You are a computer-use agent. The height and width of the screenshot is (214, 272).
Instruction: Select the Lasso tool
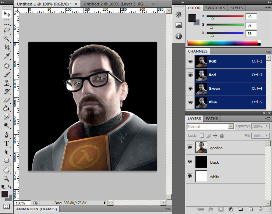[x=7, y=31]
